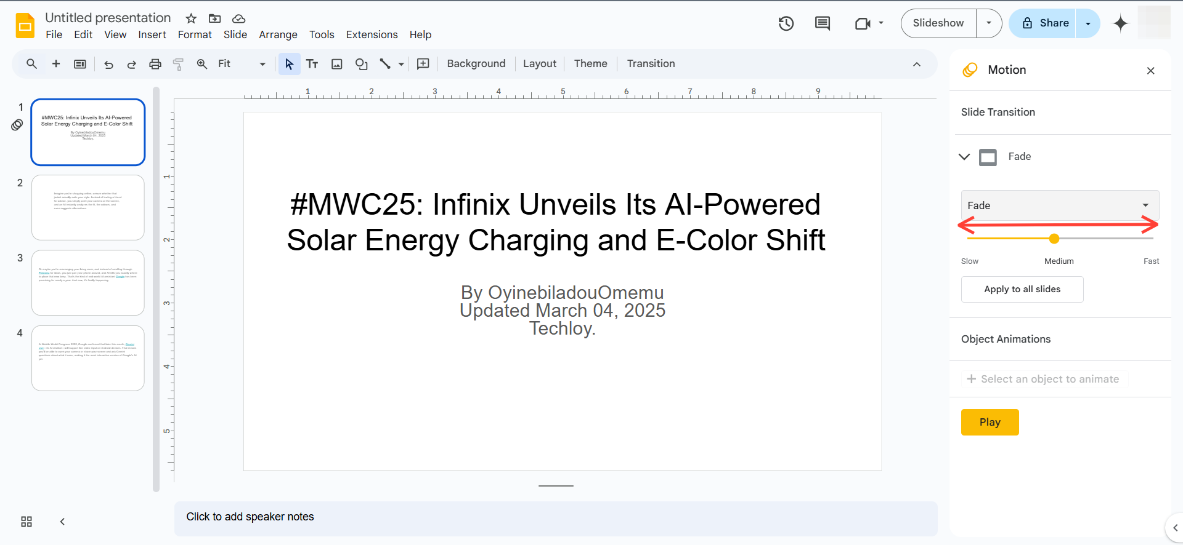Start the Slideshow
The image size is (1183, 545).
938,23
